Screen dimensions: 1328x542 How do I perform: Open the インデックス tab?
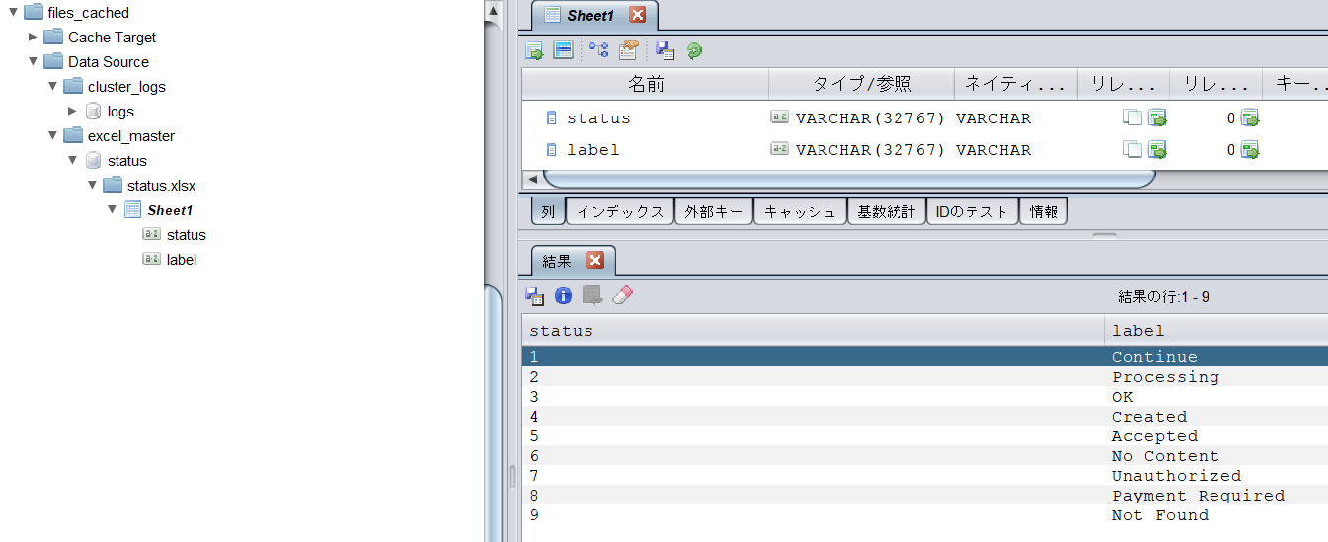(x=620, y=211)
